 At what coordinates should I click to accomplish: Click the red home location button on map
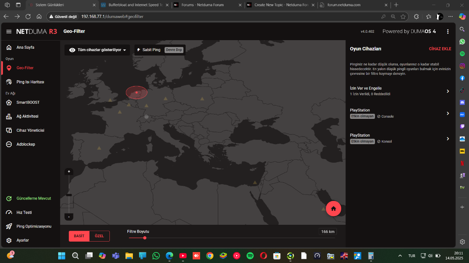tap(333, 208)
